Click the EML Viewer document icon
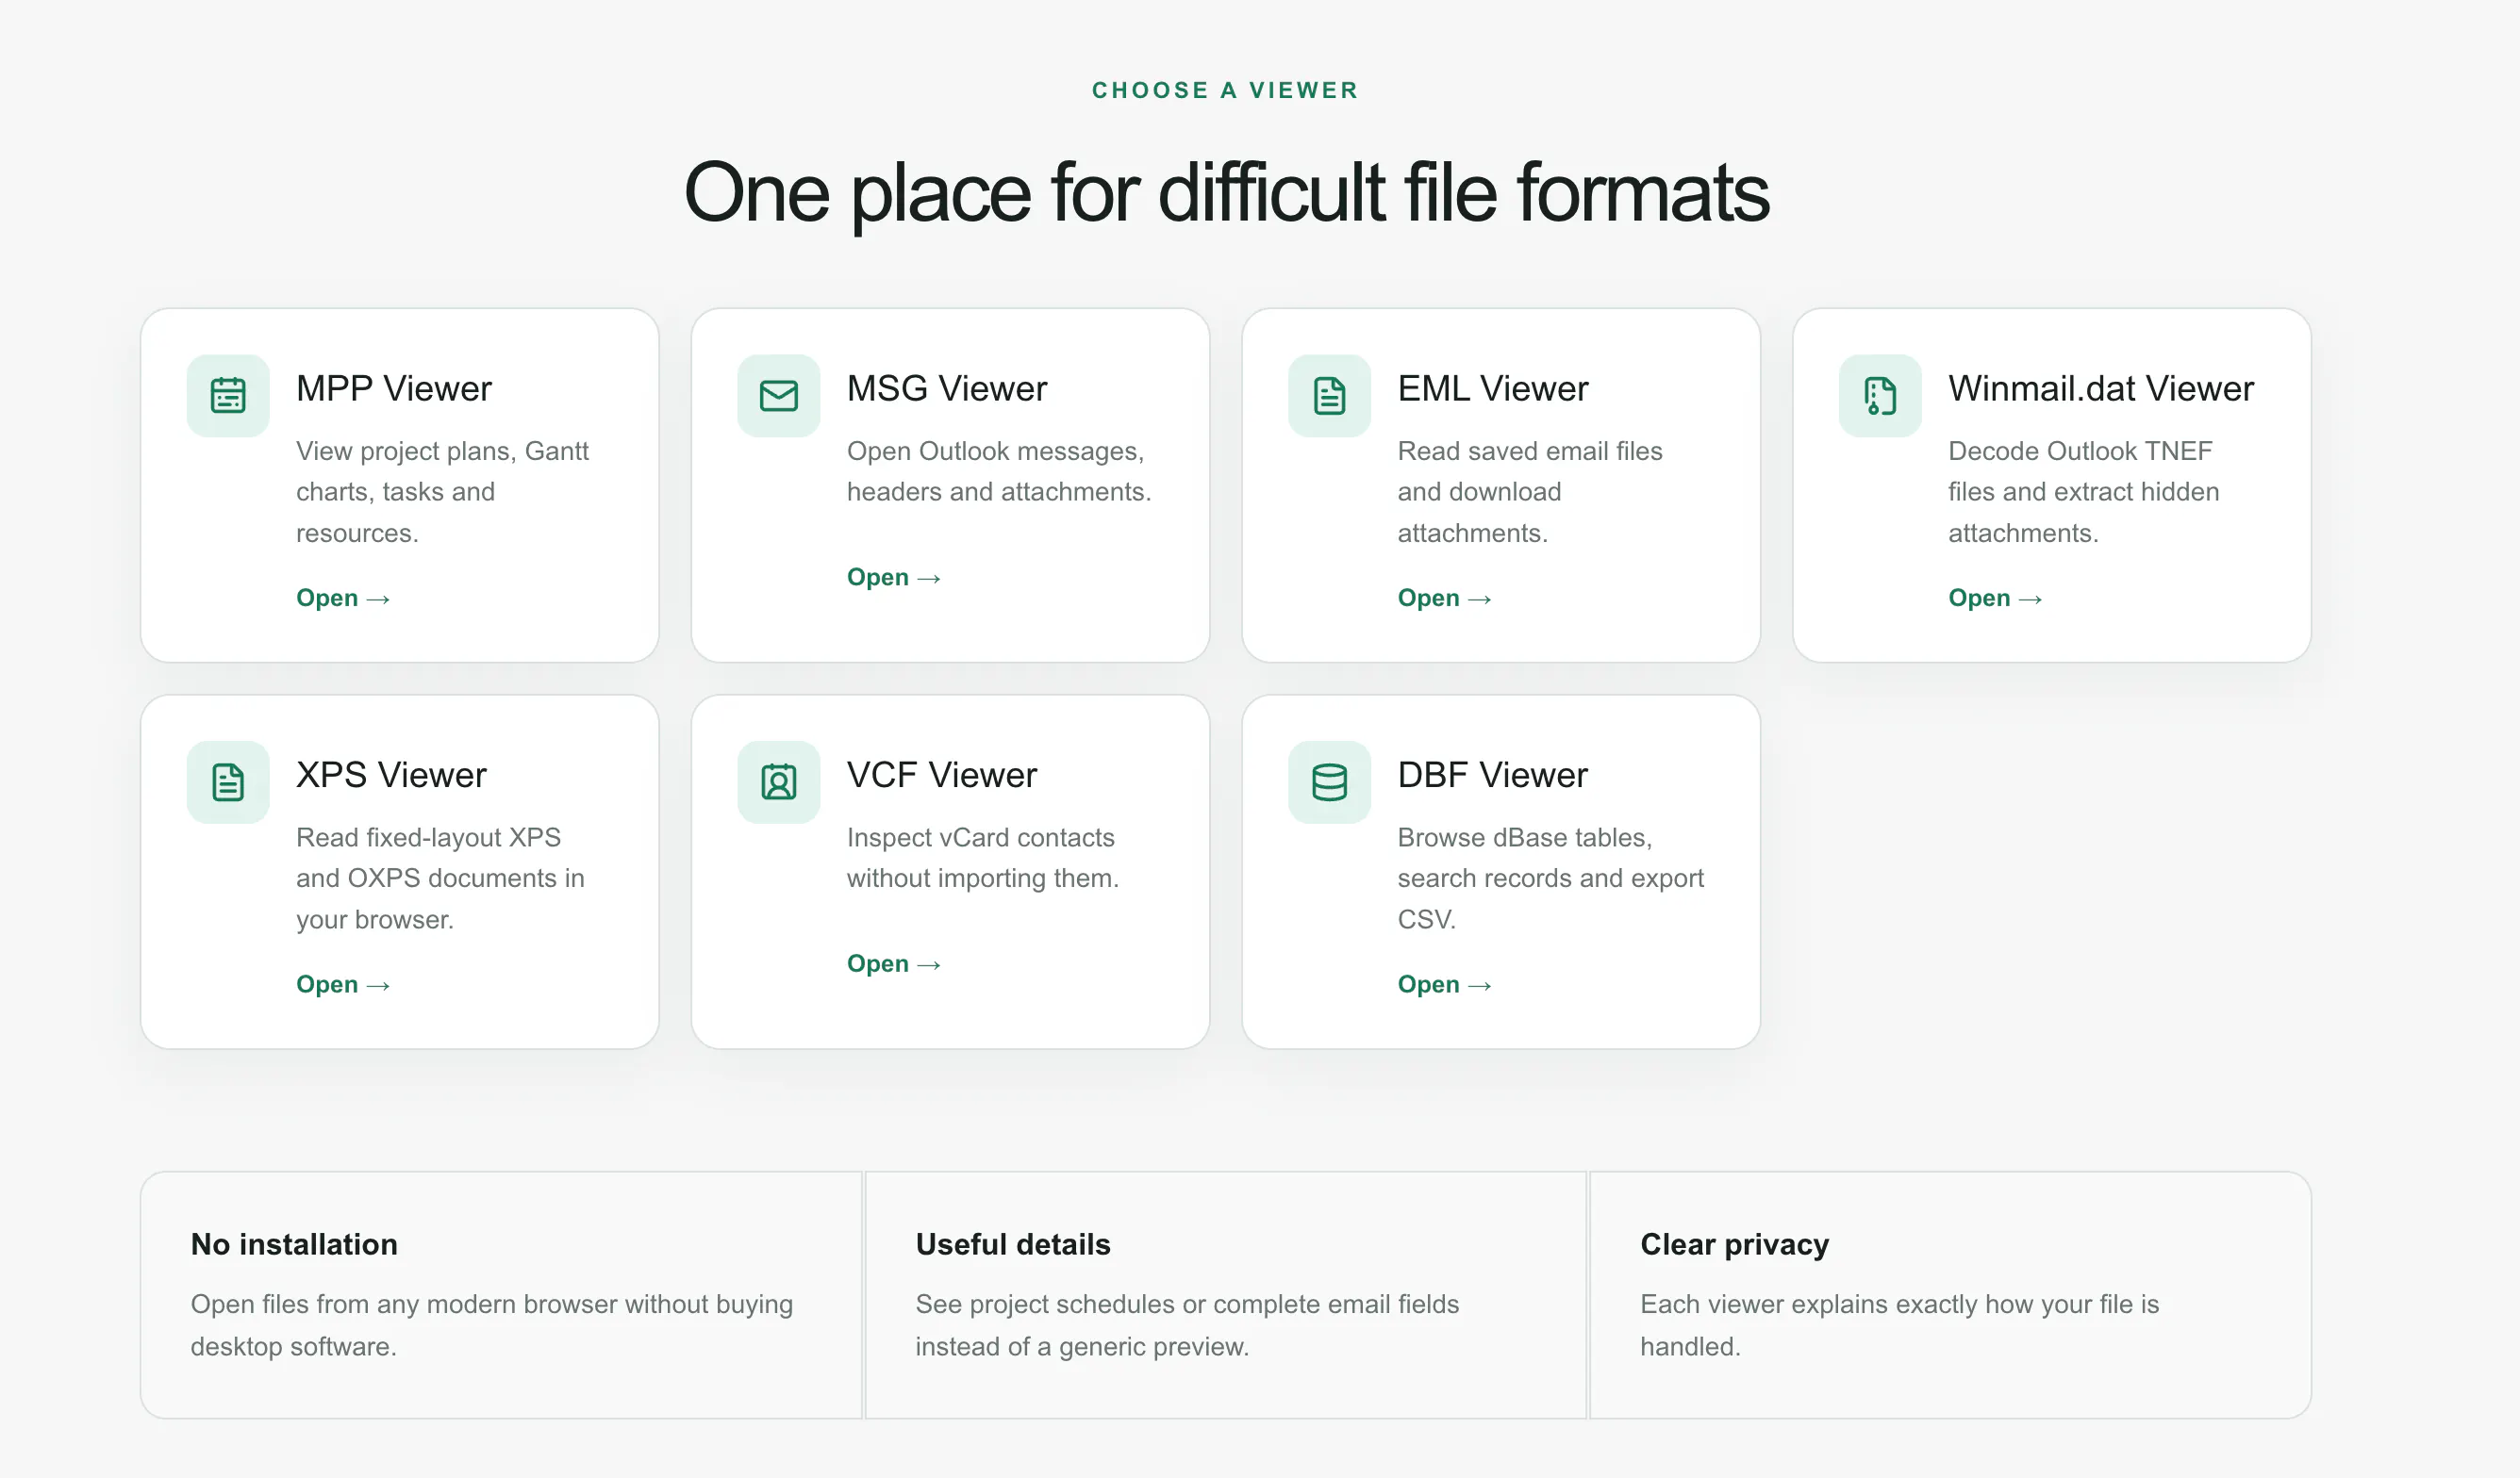The width and height of the screenshot is (2520, 1478). 1329,396
